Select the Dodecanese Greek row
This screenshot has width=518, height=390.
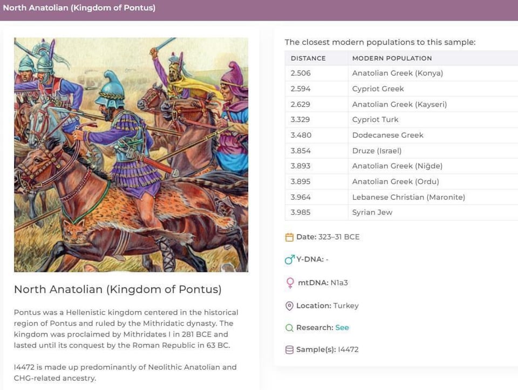point(387,135)
